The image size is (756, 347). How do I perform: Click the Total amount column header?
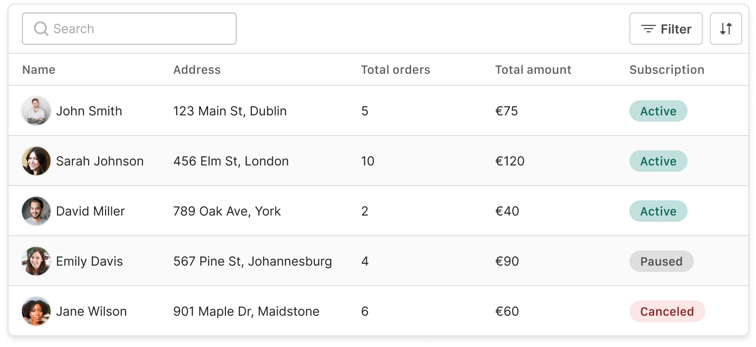[x=533, y=70]
